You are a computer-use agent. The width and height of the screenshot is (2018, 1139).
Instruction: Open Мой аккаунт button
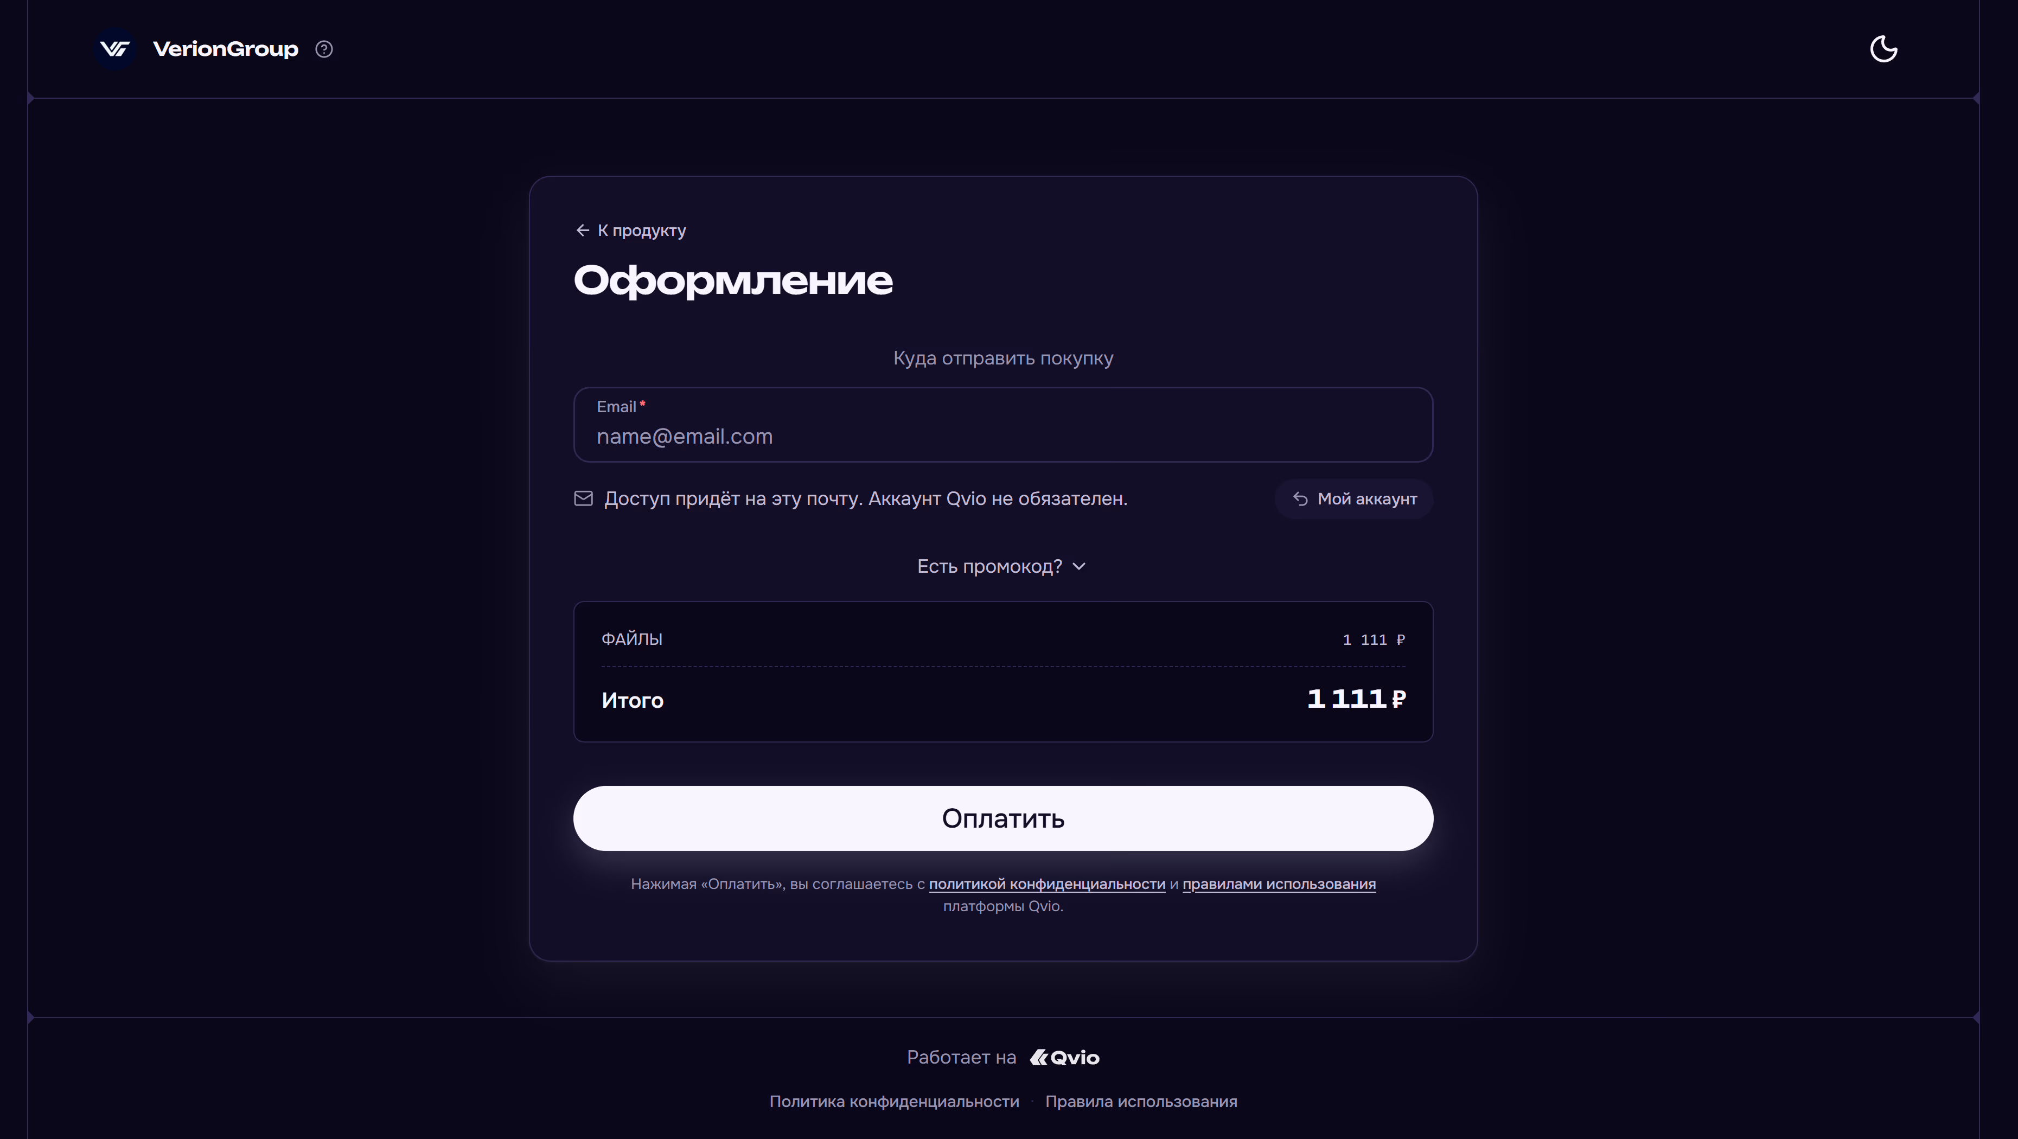(1353, 499)
